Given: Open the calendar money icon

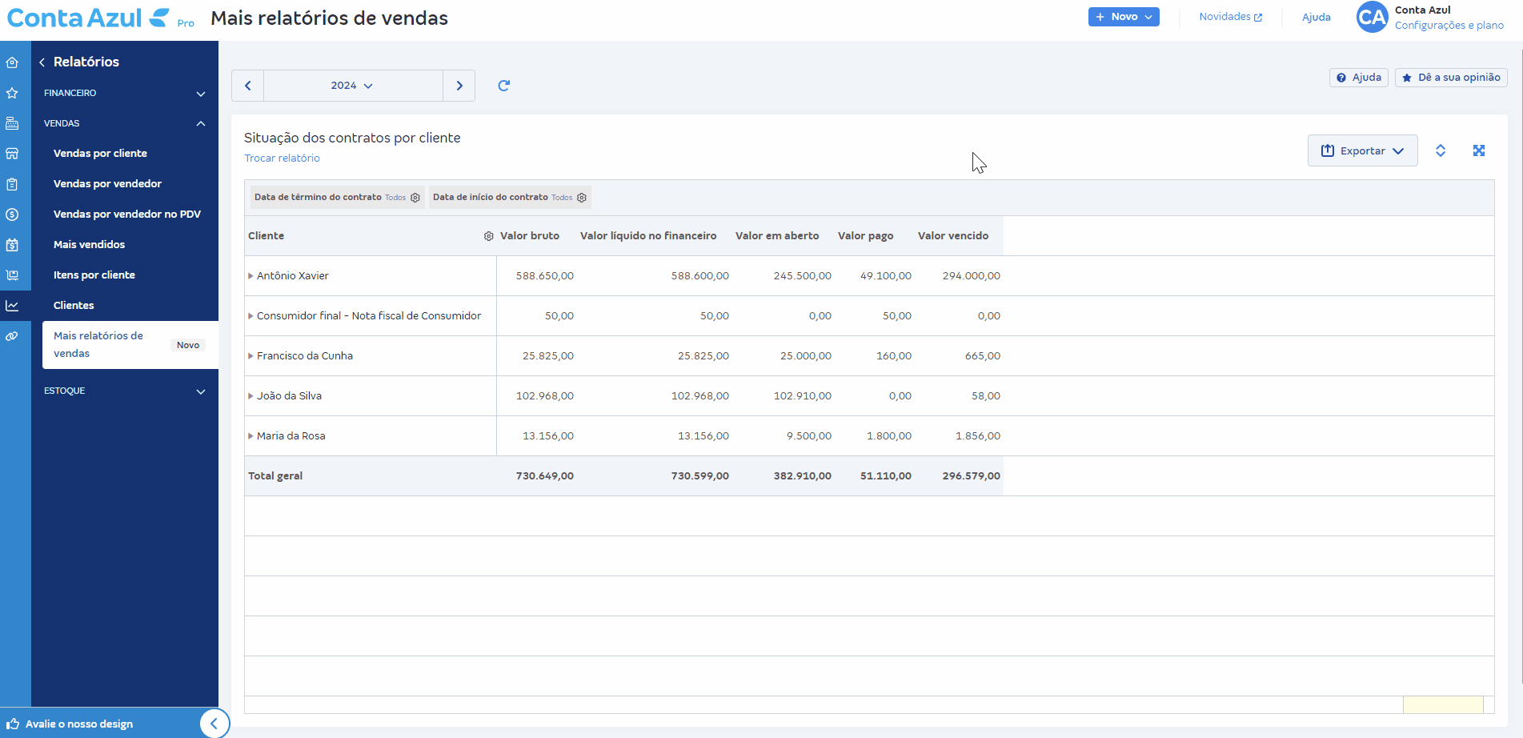Looking at the screenshot, I should 12,245.
